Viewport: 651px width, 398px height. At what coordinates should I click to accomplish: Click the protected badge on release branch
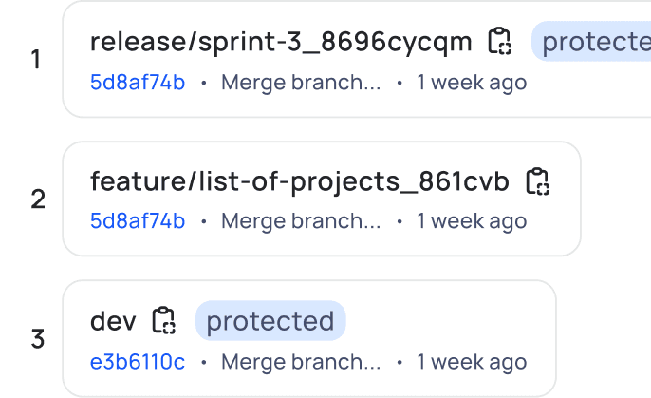[x=593, y=42]
